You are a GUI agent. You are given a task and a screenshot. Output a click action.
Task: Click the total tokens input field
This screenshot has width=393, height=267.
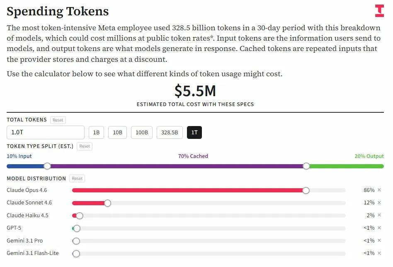[46, 133]
